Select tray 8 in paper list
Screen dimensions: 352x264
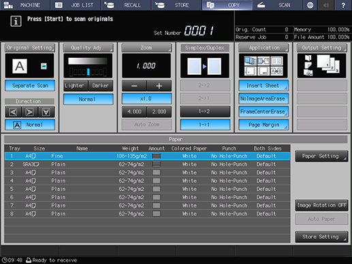(x=147, y=214)
